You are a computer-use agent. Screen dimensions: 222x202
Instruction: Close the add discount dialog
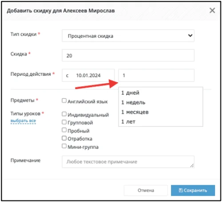[212, 11]
